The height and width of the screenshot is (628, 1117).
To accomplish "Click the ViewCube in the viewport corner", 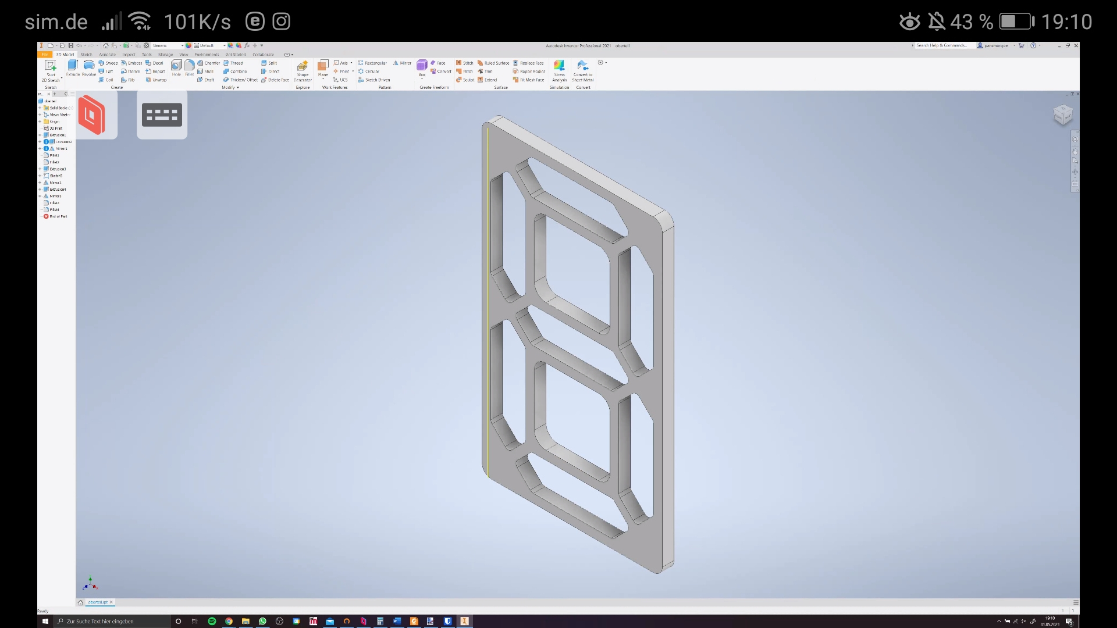I will [x=1062, y=115].
